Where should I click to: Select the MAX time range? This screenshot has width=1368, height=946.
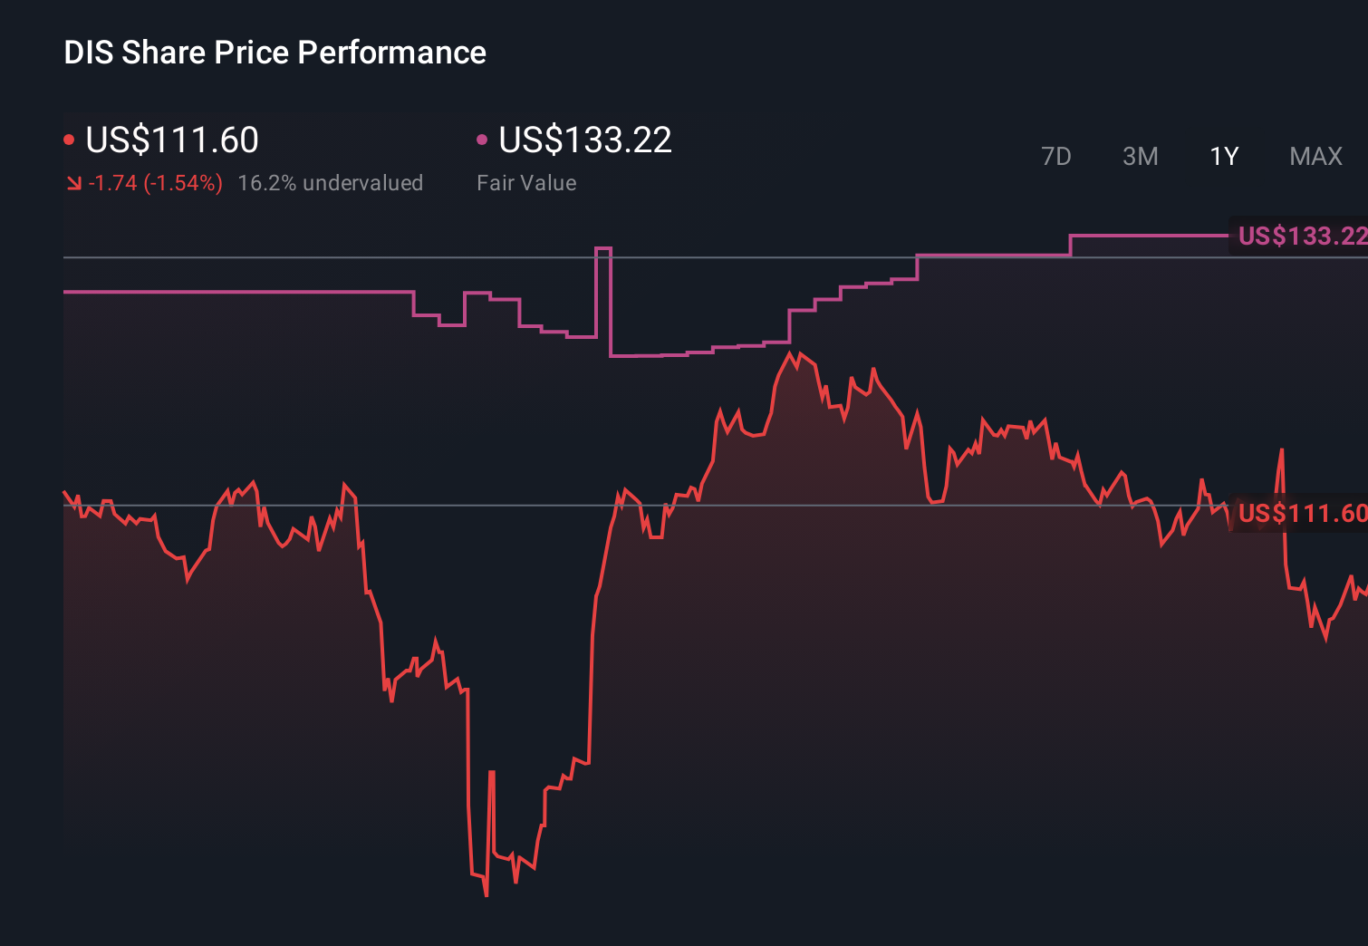[x=1315, y=156]
